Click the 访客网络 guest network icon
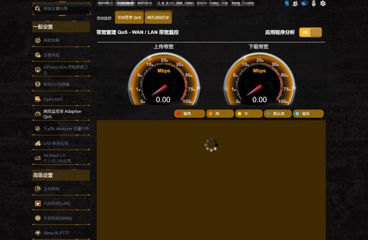This screenshot has width=368, height=240. [x=37, y=55]
